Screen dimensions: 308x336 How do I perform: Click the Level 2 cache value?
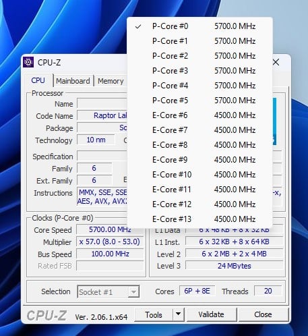tap(234, 254)
